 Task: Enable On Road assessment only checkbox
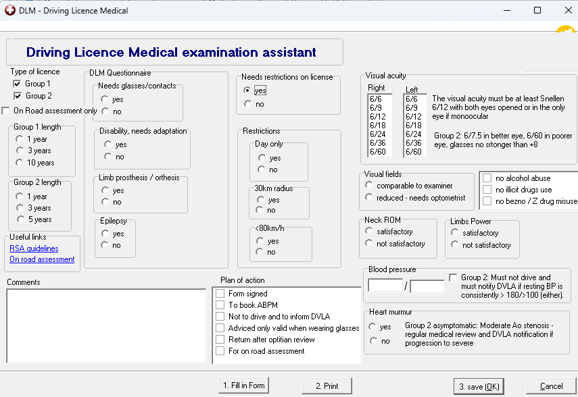(7, 111)
